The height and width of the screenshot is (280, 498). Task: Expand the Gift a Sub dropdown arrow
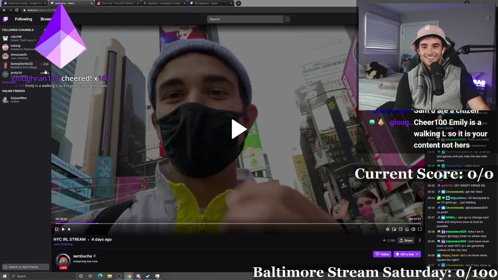pyautogui.click(x=417, y=254)
